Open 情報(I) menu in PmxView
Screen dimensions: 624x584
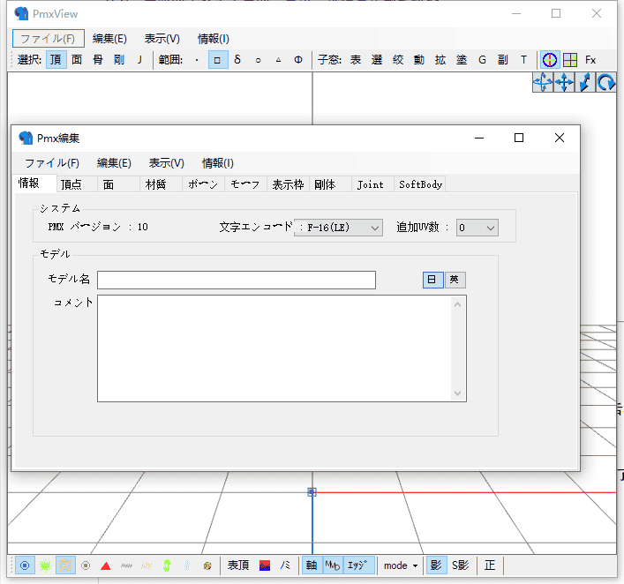[x=214, y=39]
